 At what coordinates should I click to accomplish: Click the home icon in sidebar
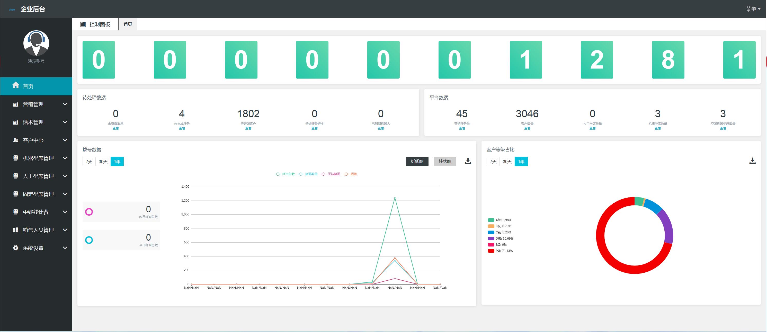click(x=15, y=86)
